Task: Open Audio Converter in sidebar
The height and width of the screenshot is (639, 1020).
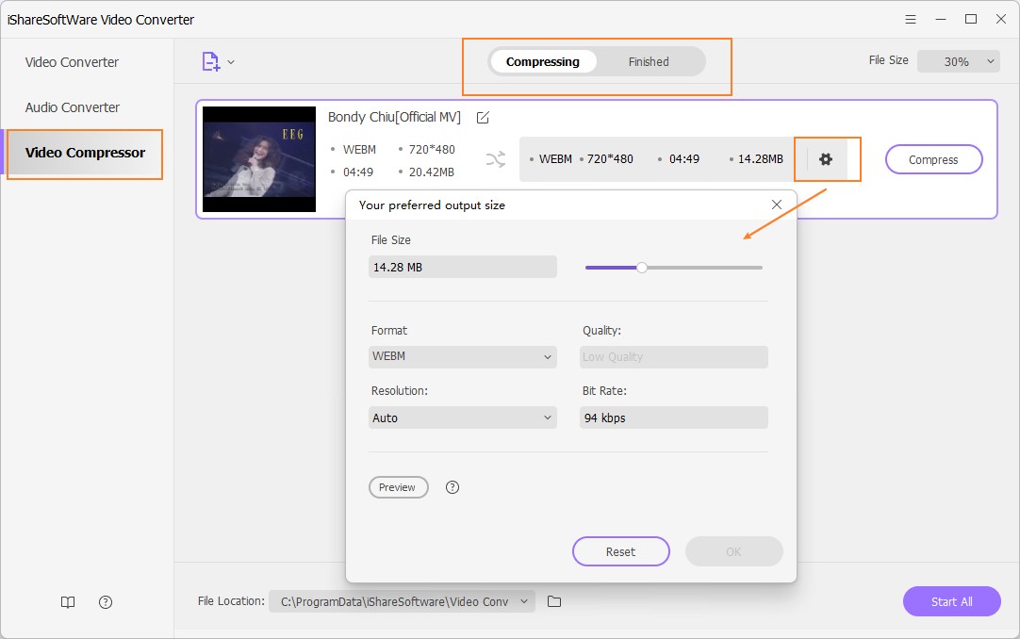Action: (x=73, y=107)
